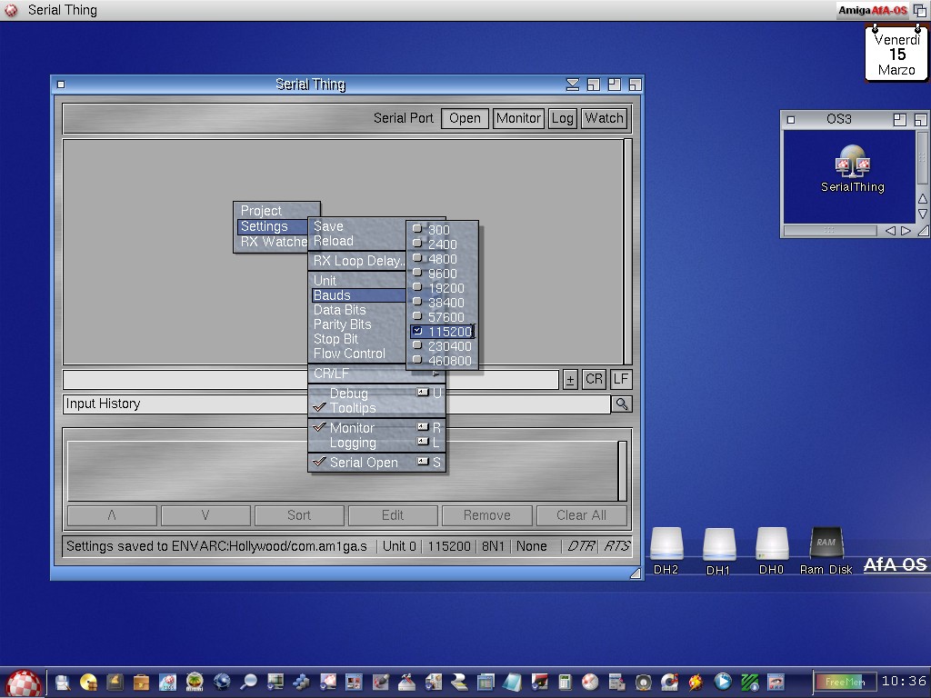This screenshot has width=931, height=698.
Task: Open the DH2 drive icon
Action: click(666, 546)
